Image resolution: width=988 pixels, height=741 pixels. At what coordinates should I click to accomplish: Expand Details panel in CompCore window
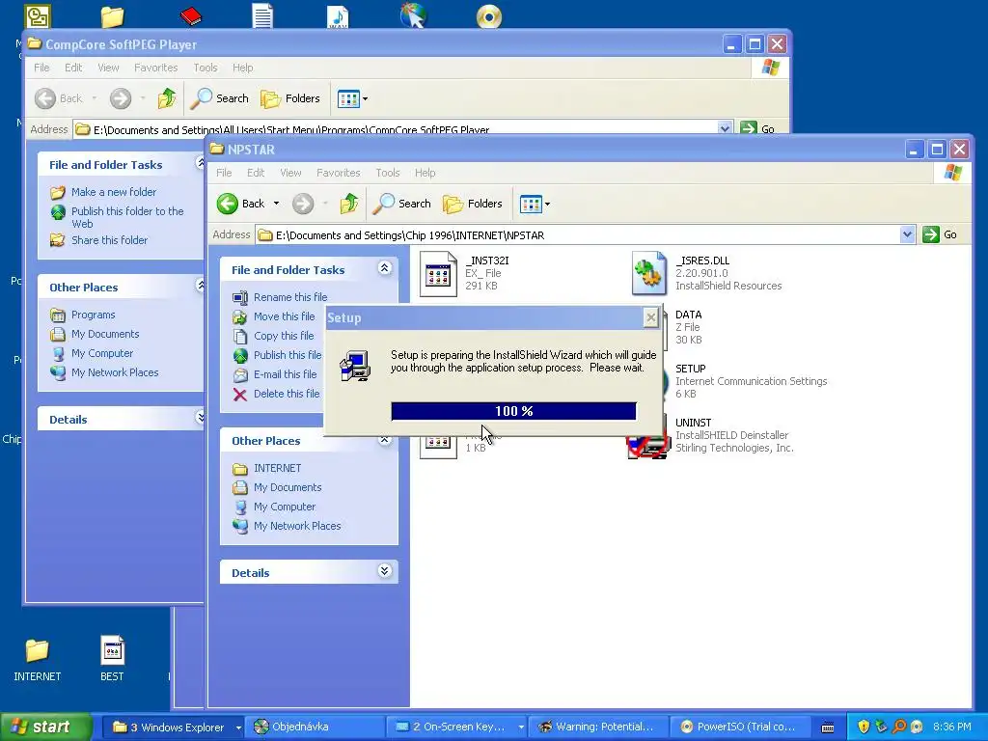200,418
